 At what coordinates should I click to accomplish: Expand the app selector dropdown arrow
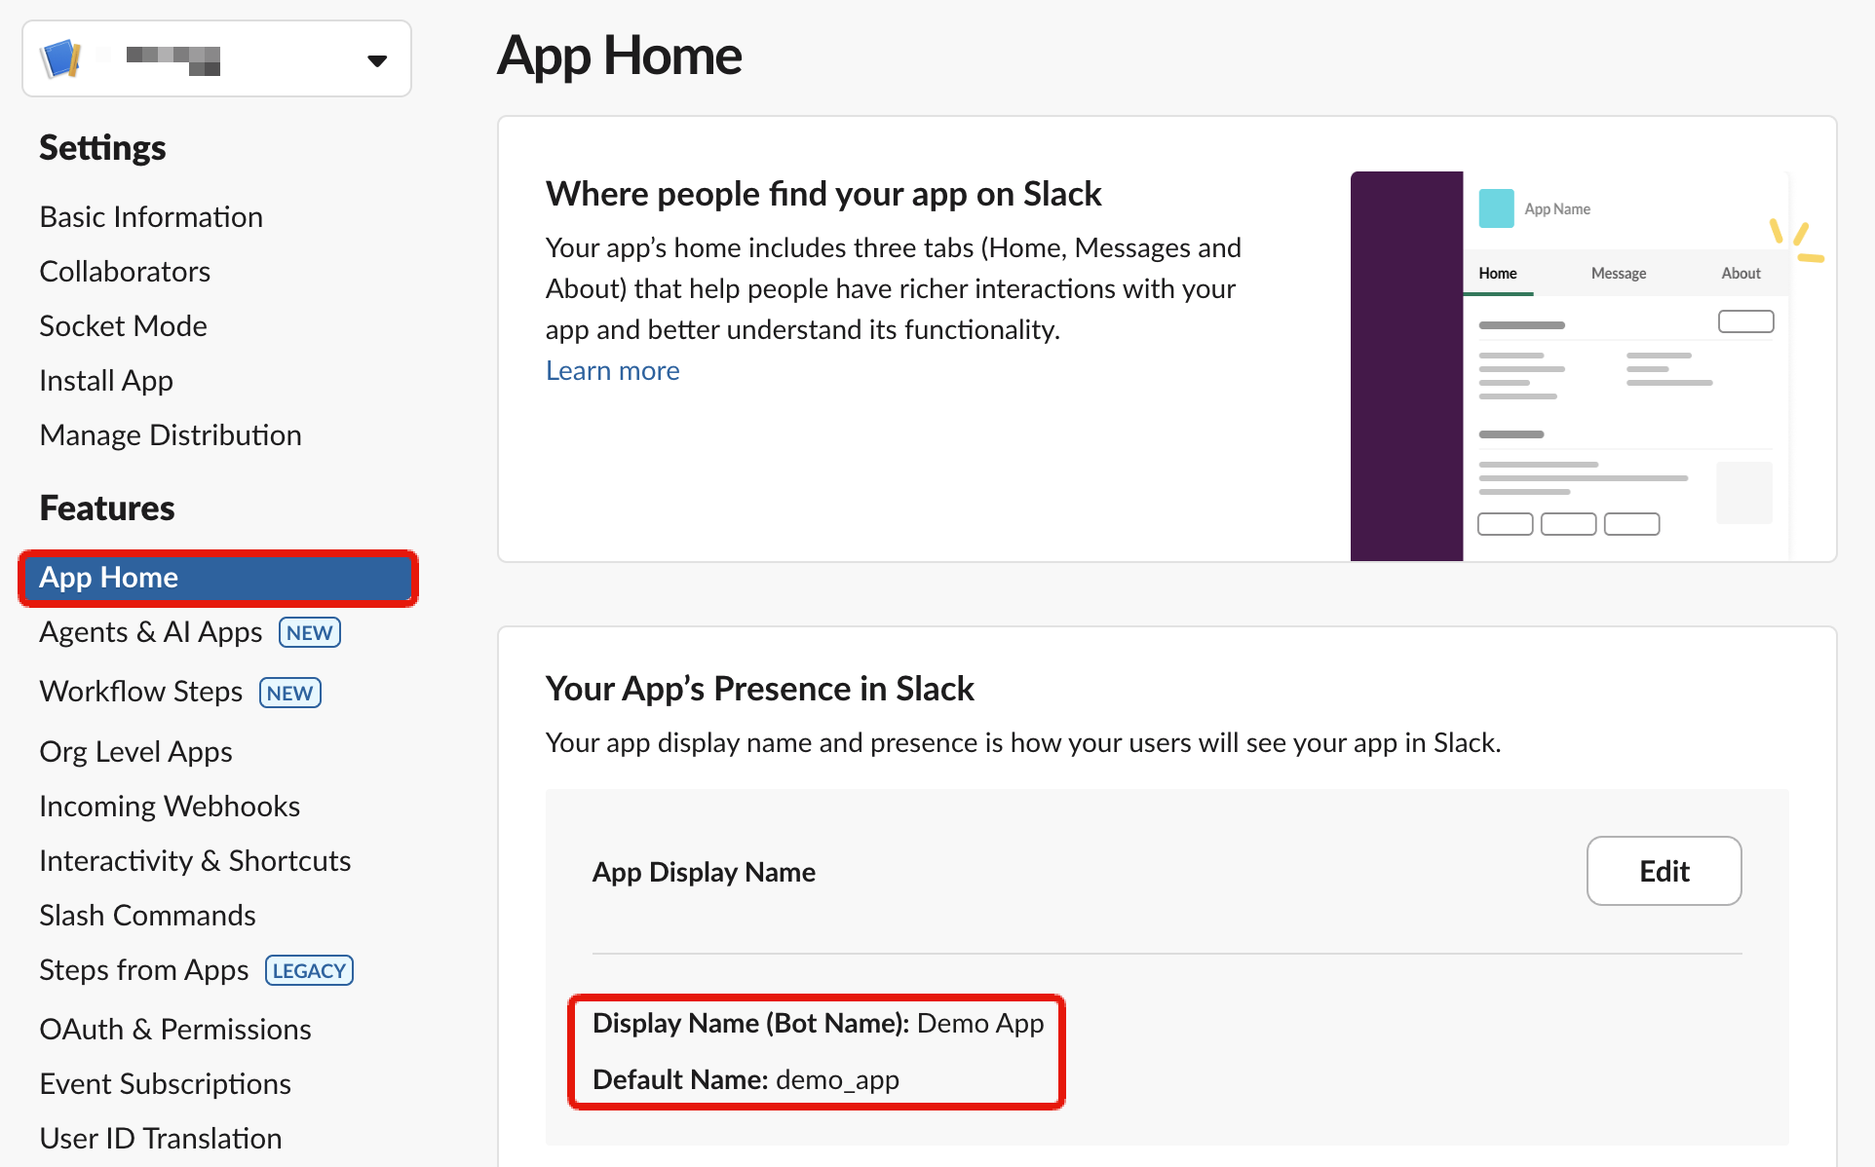pos(377,60)
